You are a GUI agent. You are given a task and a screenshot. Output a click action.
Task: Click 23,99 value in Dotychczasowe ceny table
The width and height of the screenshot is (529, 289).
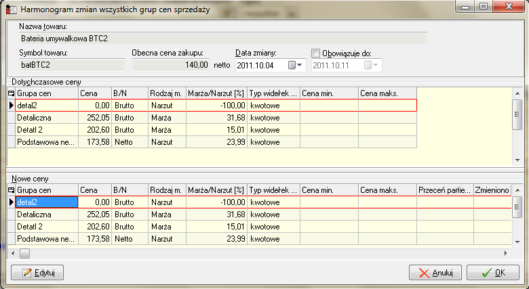(217, 142)
